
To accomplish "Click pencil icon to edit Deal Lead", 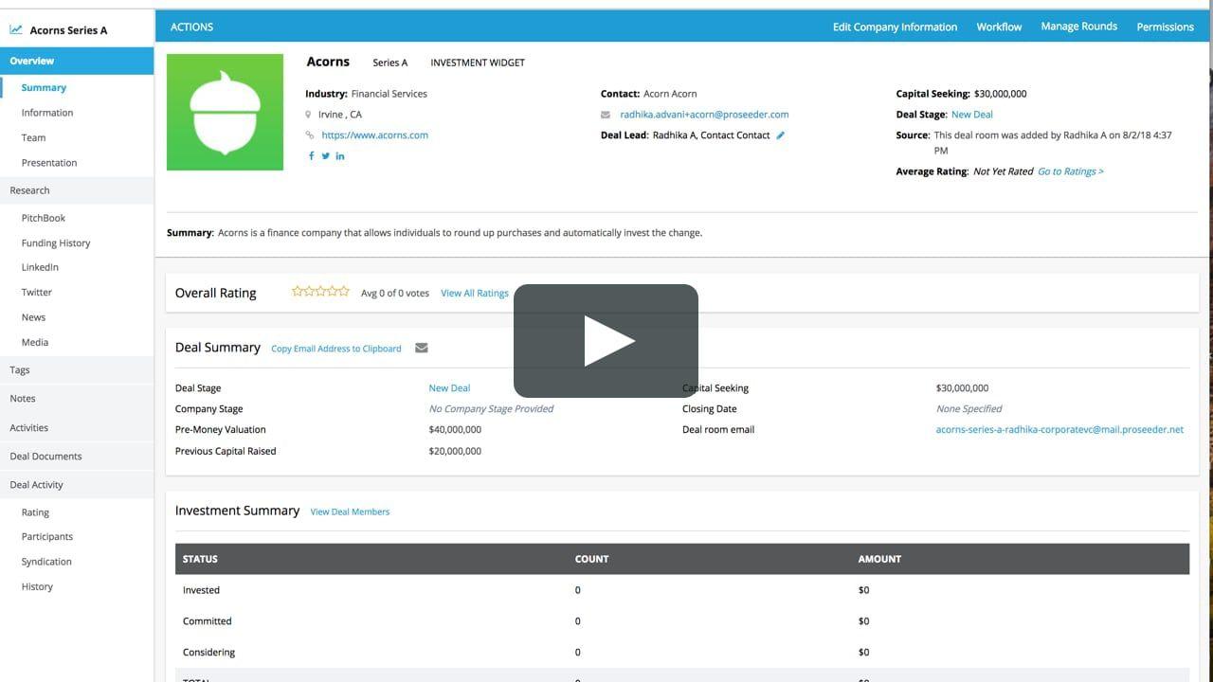I will [x=781, y=135].
